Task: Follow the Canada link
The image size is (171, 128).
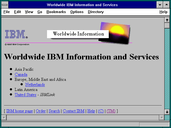Action: (21, 74)
